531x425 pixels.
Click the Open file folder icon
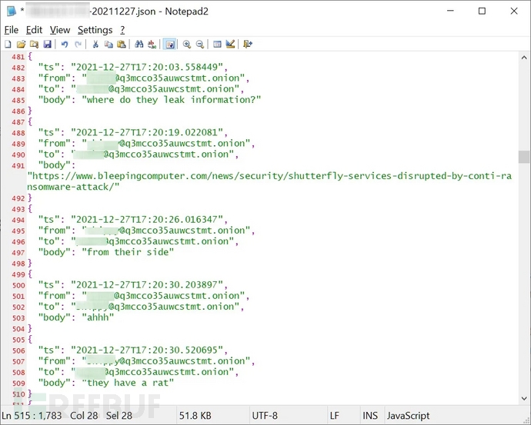point(22,45)
